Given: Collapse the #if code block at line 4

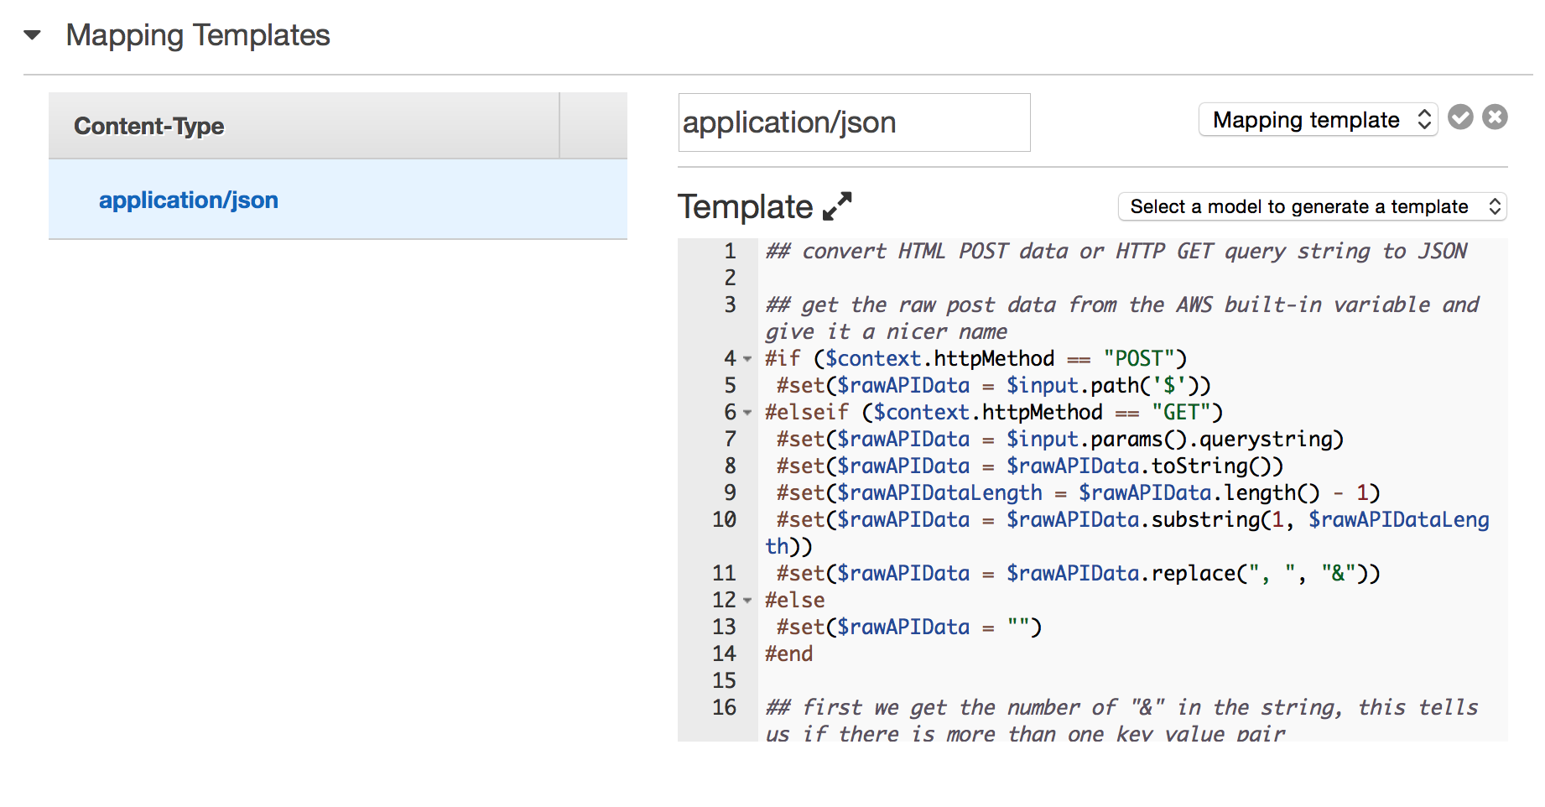Looking at the screenshot, I should [747, 358].
